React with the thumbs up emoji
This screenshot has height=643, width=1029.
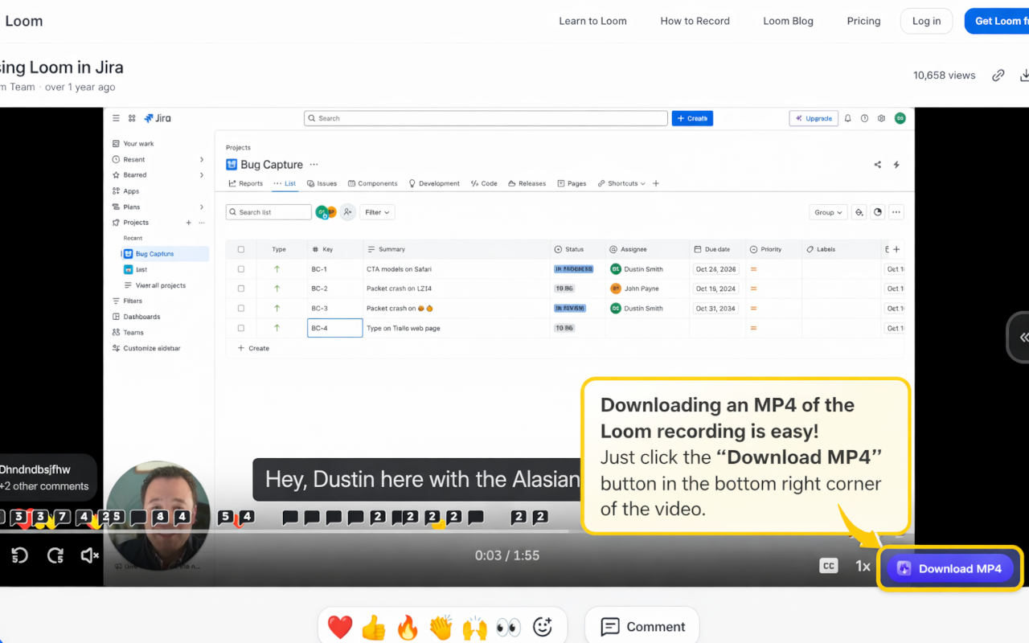374,627
